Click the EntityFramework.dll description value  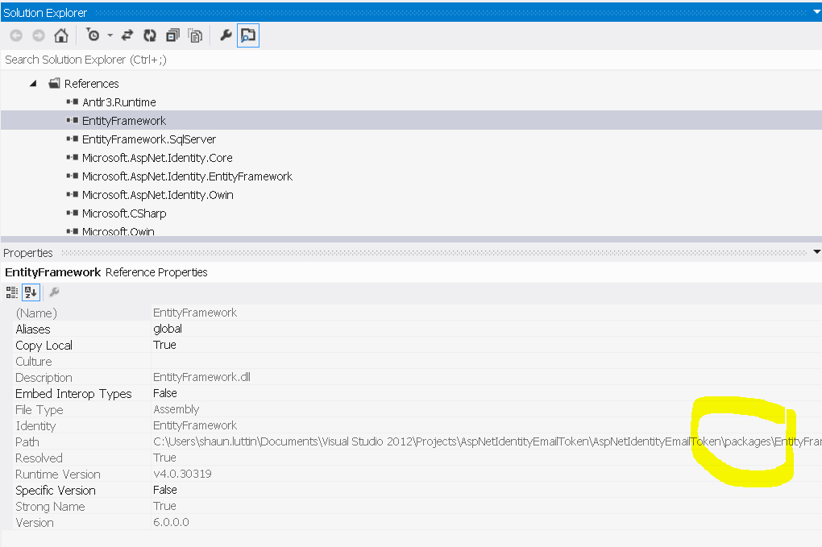coord(201,377)
